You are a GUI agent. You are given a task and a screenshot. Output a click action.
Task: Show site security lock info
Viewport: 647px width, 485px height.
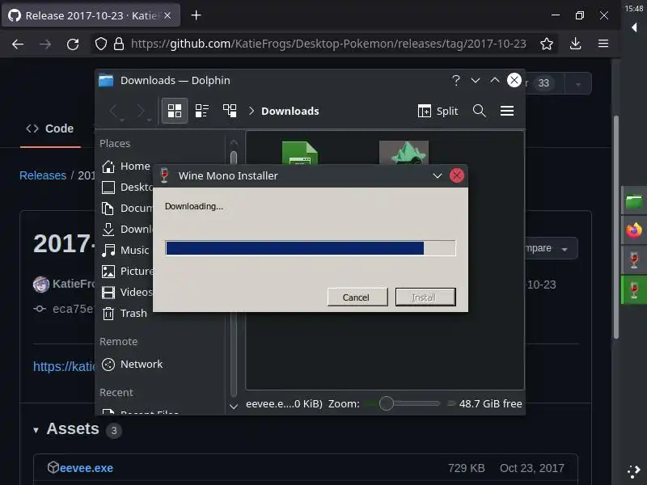click(x=119, y=44)
